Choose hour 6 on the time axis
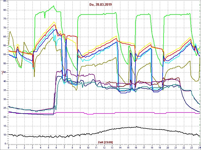Image resolution: width=201 pixels, height=150 pixels. [56, 147]
